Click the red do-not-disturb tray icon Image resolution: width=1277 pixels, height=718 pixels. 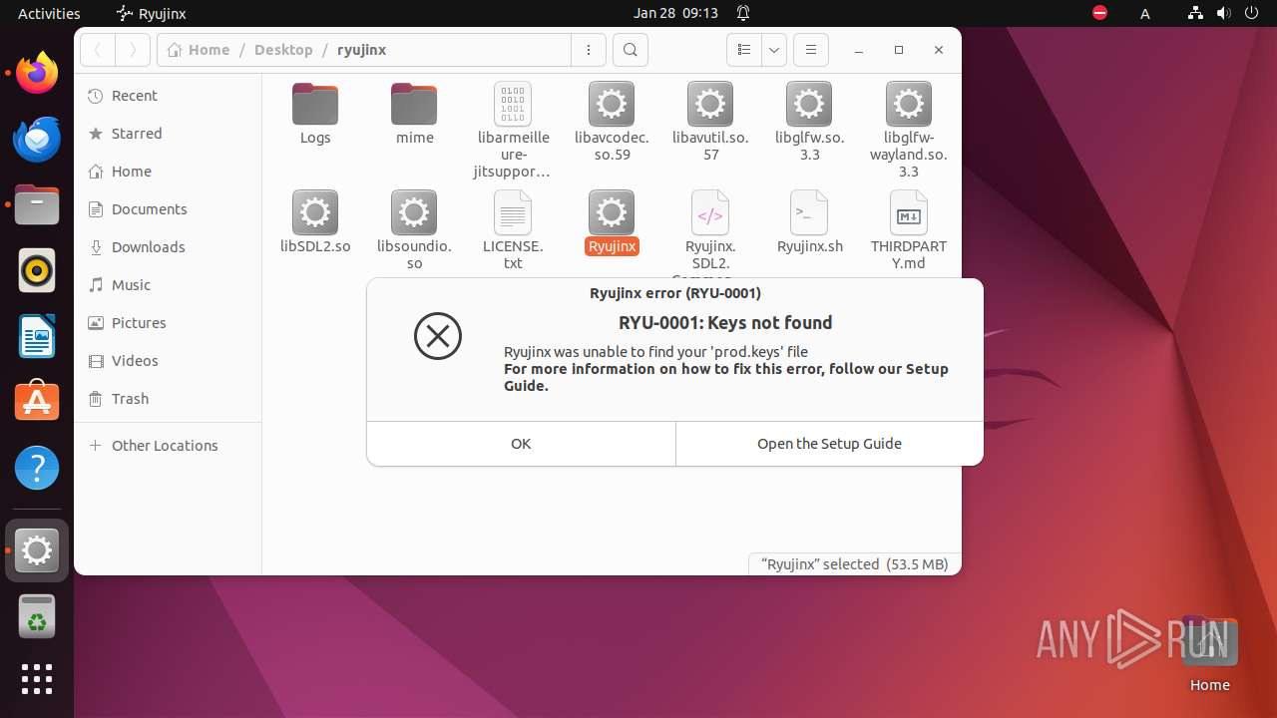point(1099,13)
